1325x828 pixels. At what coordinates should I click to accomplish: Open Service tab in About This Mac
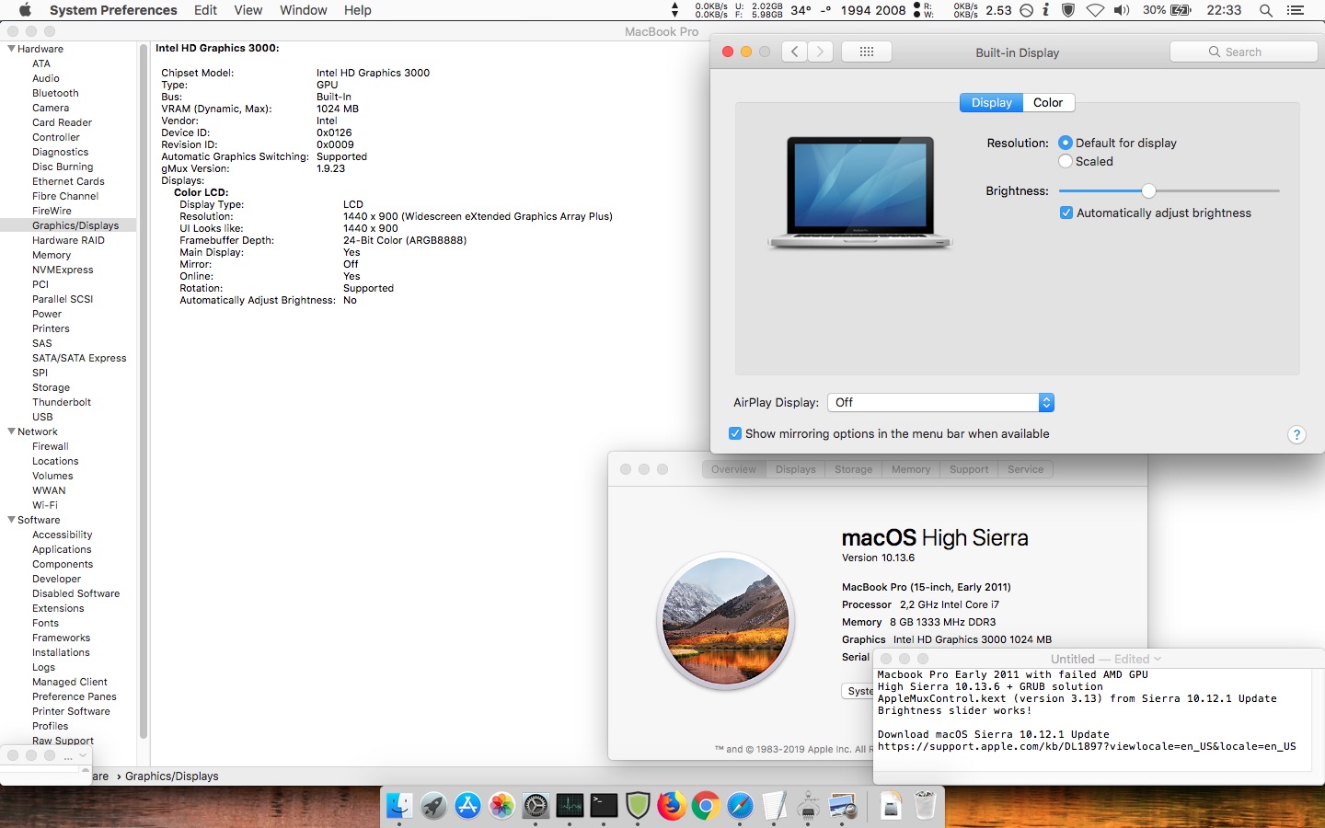[x=1026, y=469]
